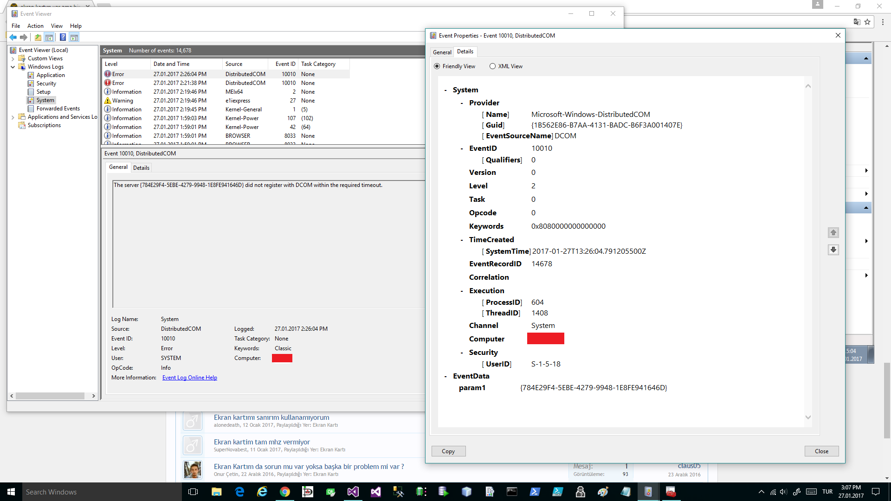891x501 pixels.
Task: Open File Explorer from the taskbar
Action: click(x=216, y=492)
